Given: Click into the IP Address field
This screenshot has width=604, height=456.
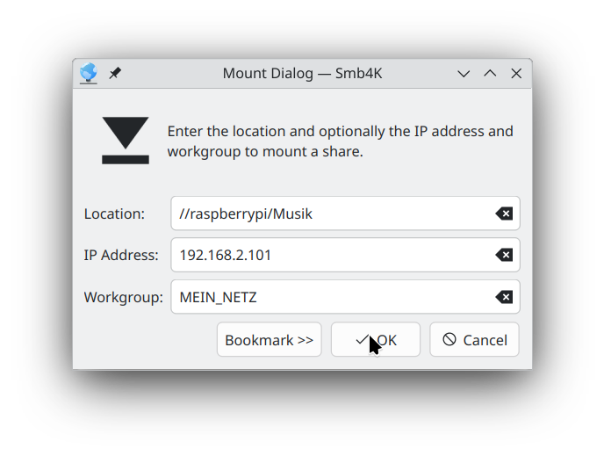Looking at the screenshot, I should coord(334,256).
